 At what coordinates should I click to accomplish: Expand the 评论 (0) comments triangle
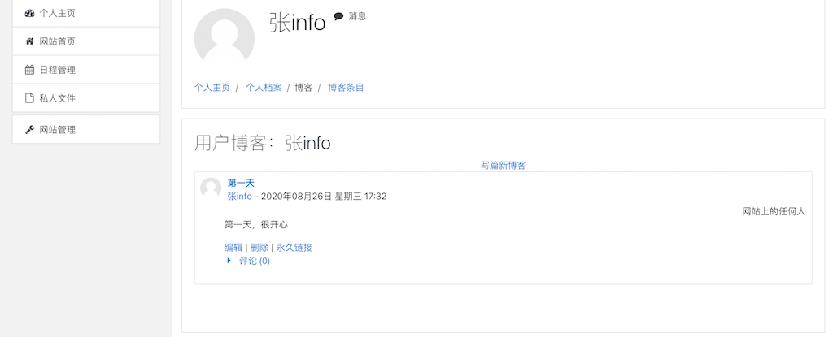point(229,261)
